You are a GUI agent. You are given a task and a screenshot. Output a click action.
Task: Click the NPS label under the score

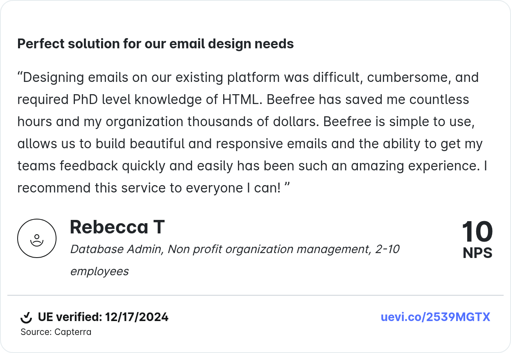pos(477,253)
